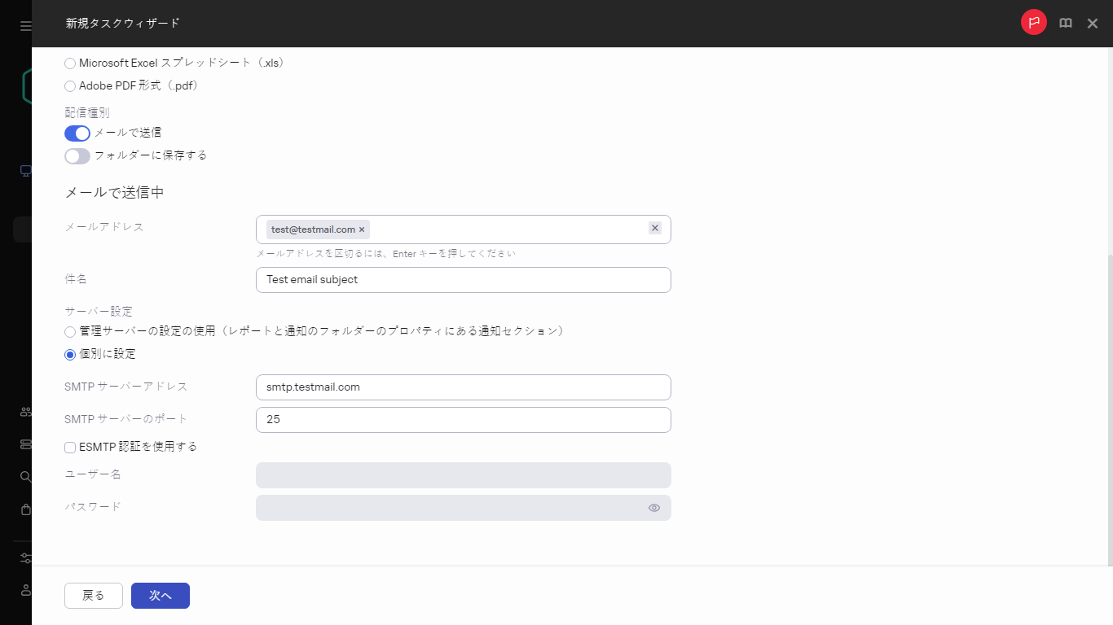Open the help documentation book icon
Image resolution: width=1113 pixels, height=625 pixels.
click(x=1065, y=23)
